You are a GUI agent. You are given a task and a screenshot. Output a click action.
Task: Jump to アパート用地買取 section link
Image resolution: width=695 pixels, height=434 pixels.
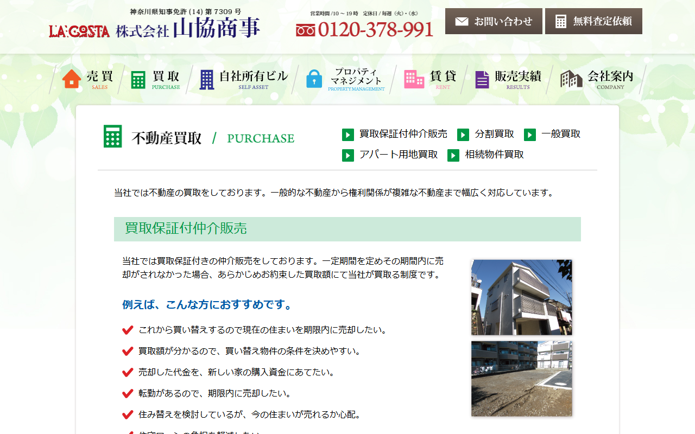coord(399,155)
